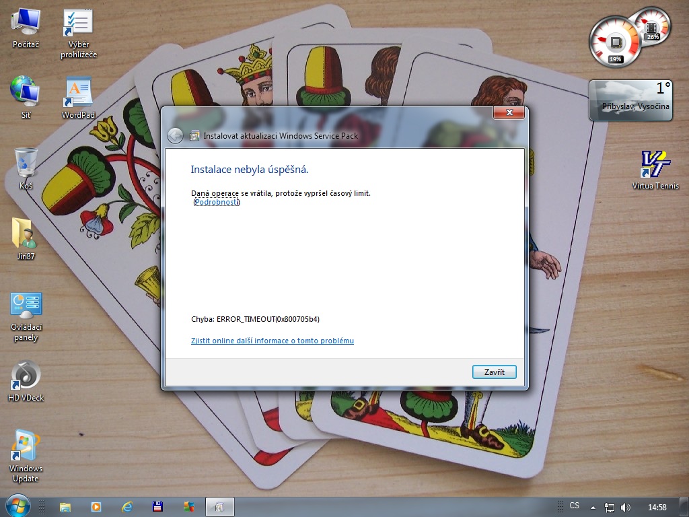Show hidden tray icons arrow
Screen dimensions: 689x517
tap(593, 508)
